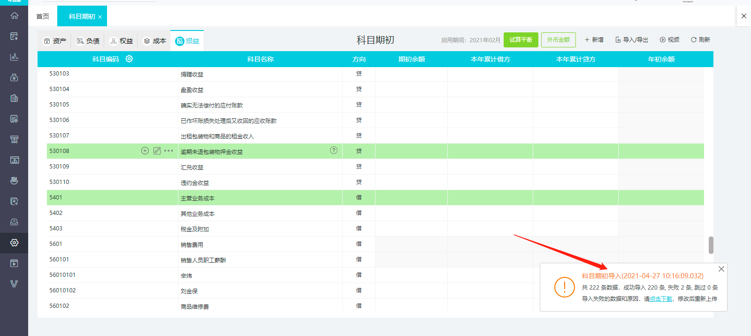This screenshot has height=336, width=751.
Task: Click the money bag icon in the sidebar
Action: (x=14, y=77)
